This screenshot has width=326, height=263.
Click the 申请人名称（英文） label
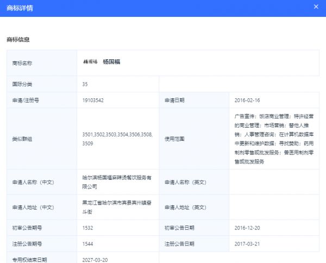186,182
